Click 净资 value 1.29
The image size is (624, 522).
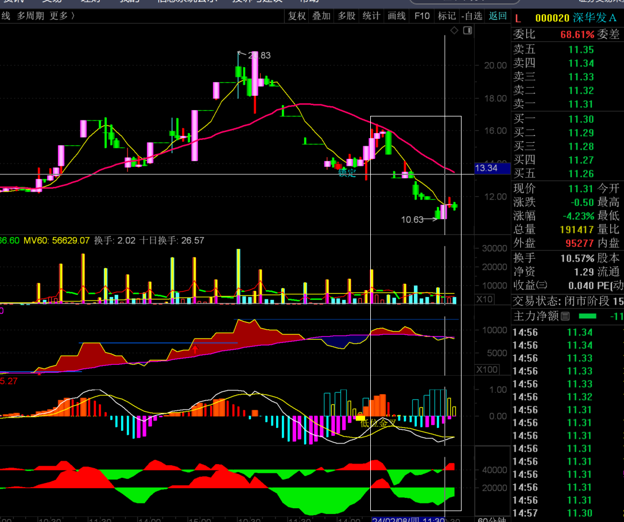[x=584, y=272]
